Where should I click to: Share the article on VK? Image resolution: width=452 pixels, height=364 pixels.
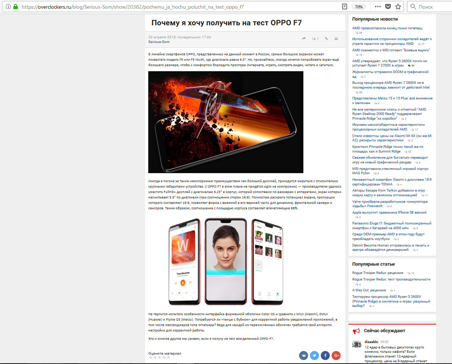[304, 356]
